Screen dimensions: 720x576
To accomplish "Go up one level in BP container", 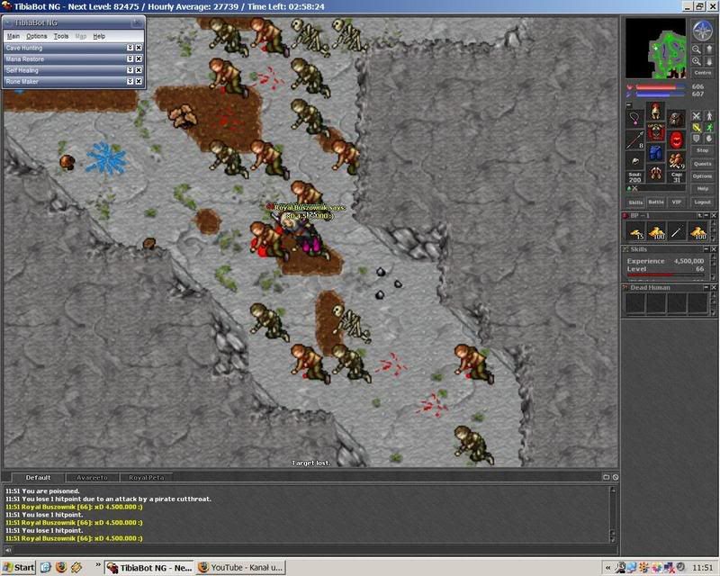I will (699, 215).
